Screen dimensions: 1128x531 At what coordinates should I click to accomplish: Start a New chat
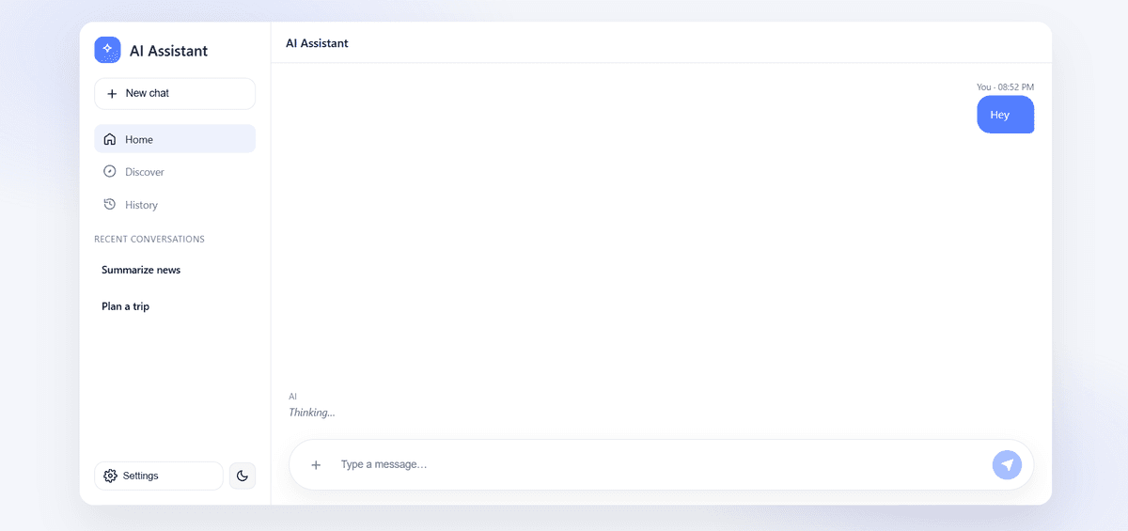[175, 94]
